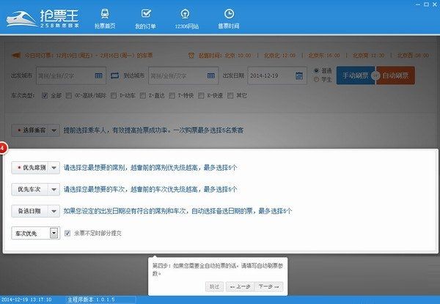The image size is (440, 304).
Task: Open the 优先车次 dropdown
Action: 36,190
